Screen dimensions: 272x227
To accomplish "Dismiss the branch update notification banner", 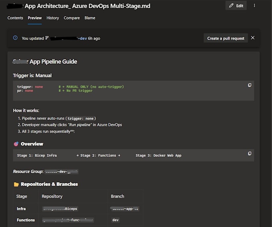I will [x=253, y=38].
